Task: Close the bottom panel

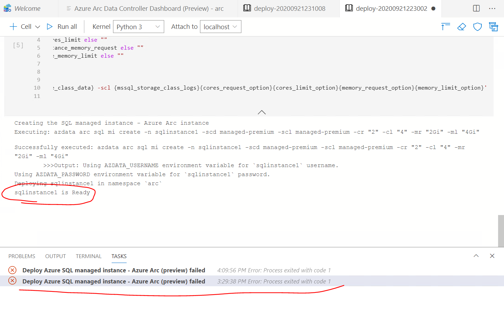Action: (492, 256)
